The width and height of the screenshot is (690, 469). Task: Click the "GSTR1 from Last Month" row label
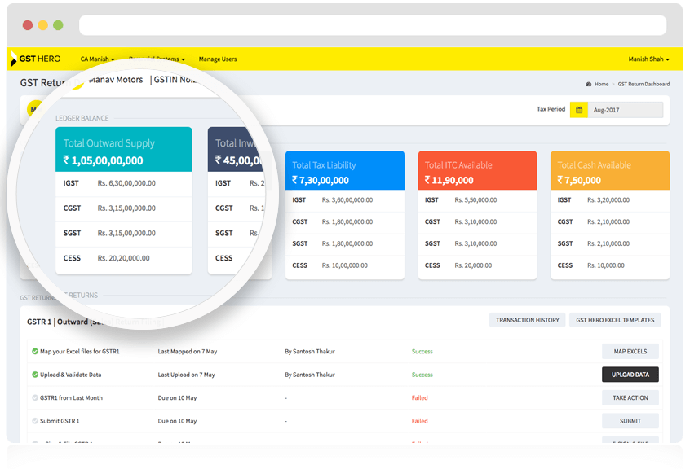click(71, 398)
